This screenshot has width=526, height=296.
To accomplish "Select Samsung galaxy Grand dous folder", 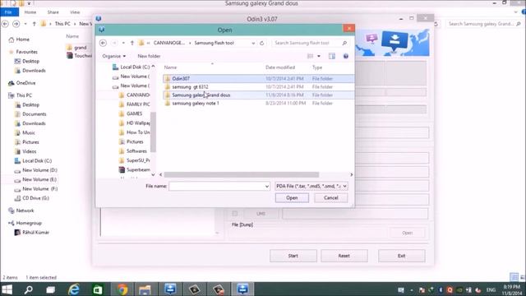I will (258, 95).
